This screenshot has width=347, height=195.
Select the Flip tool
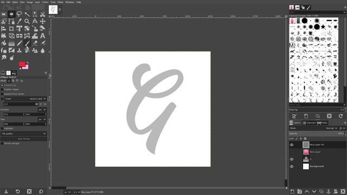click(20, 36)
